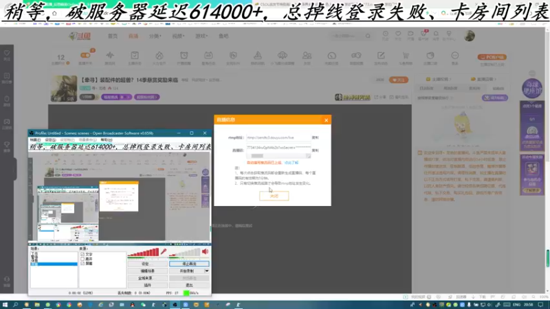This screenshot has height=309, width=550.
Task: Click the two-people friends icon in toolbar
Action: 307,56
